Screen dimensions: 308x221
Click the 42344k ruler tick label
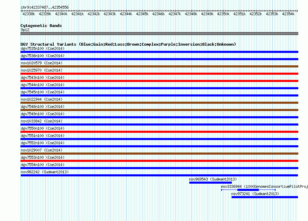click(126, 14)
